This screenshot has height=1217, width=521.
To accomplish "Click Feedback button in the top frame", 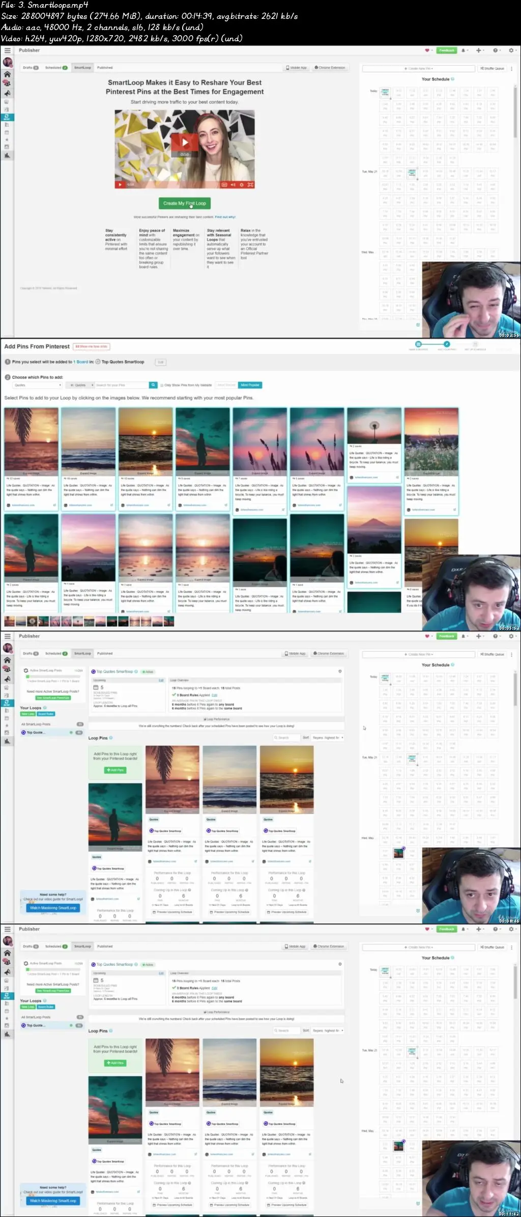I will [x=447, y=50].
